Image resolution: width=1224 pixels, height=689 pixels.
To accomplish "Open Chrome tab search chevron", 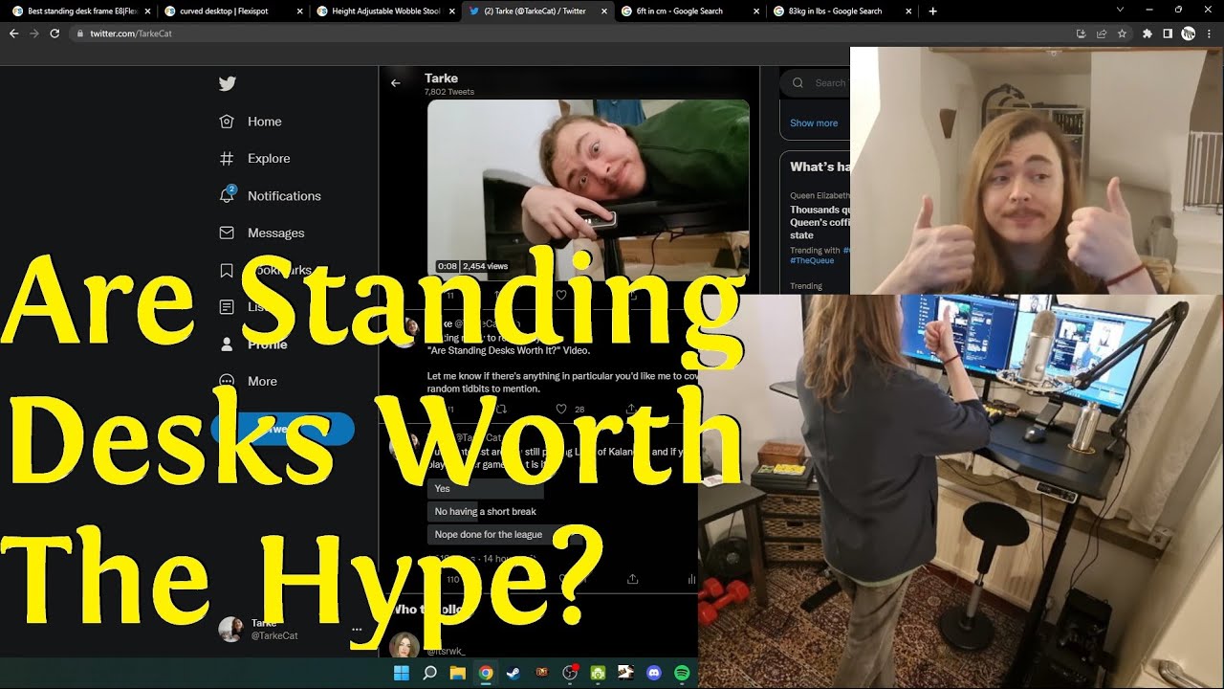I will coord(1120,10).
